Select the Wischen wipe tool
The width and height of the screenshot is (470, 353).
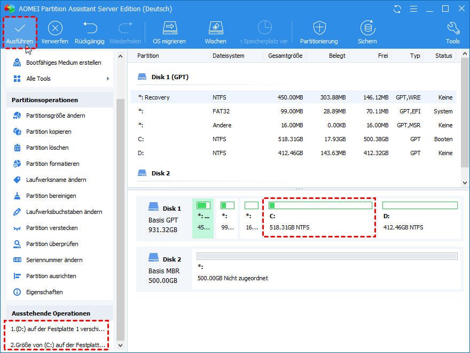coord(215,28)
